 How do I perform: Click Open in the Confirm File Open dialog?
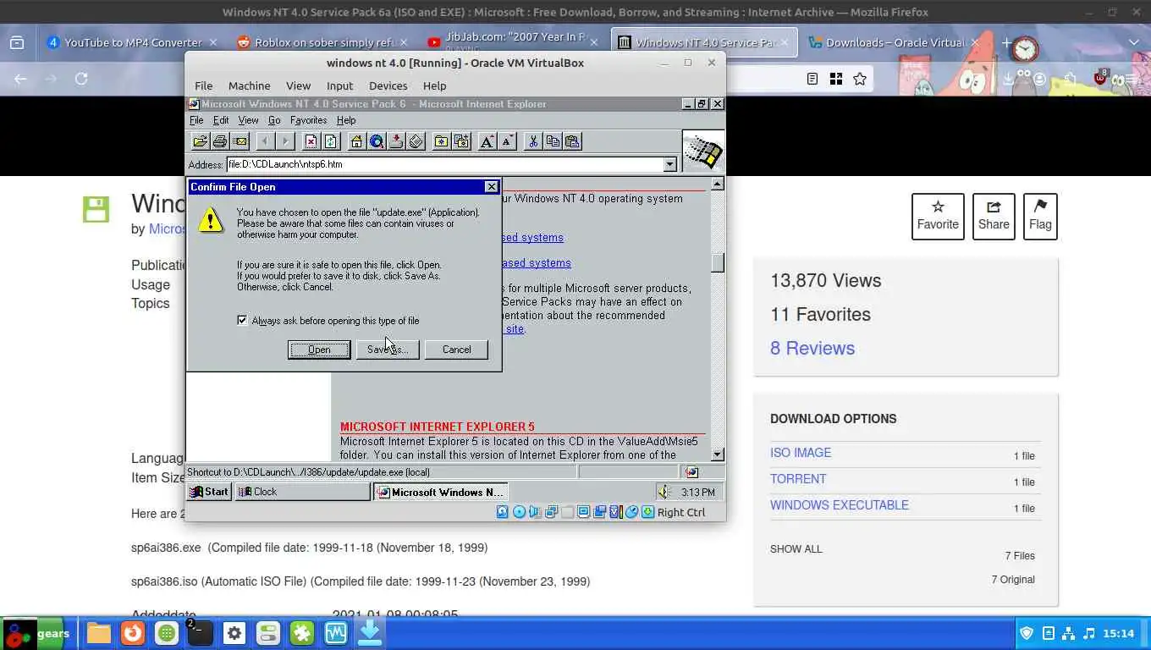pos(319,350)
